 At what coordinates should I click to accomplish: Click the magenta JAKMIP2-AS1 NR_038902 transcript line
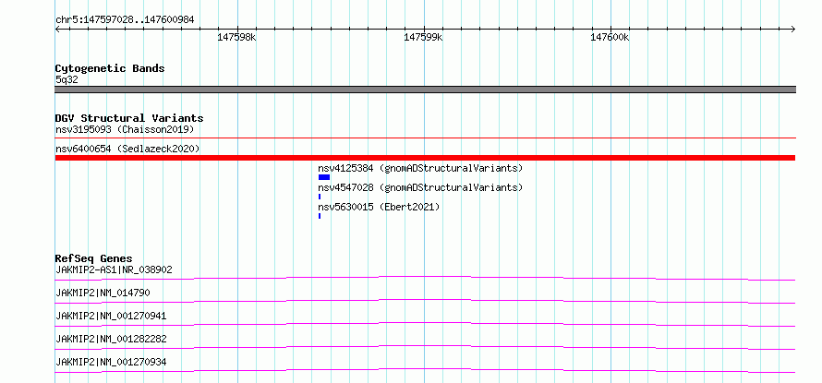pos(425,278)
